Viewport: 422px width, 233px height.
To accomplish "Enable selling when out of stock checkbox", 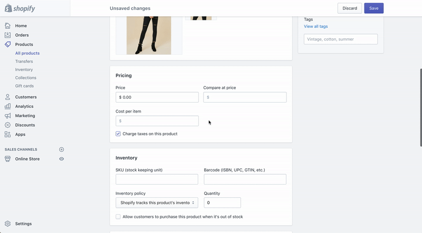I will point(118,217).
